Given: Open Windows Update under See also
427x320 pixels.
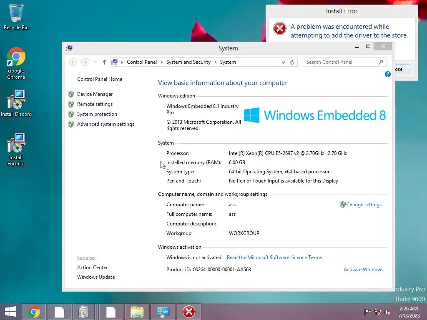Looking at the screenshot, I should click(96, 277).
